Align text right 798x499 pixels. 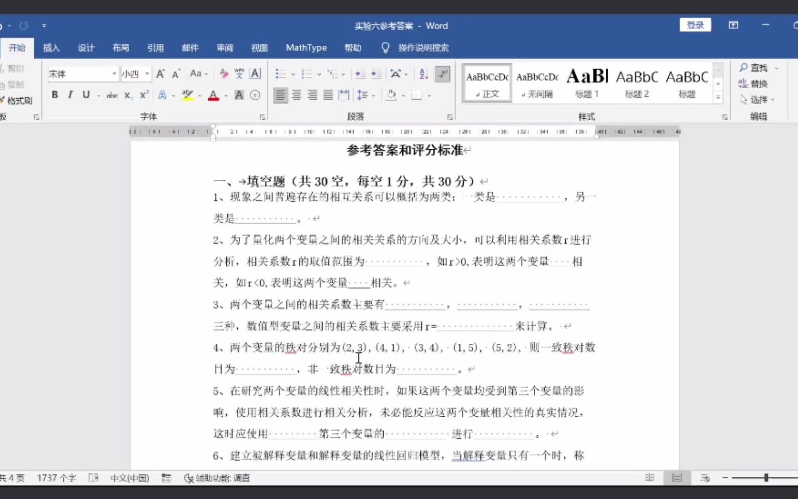pyautogui.click(x=313, y=95)
